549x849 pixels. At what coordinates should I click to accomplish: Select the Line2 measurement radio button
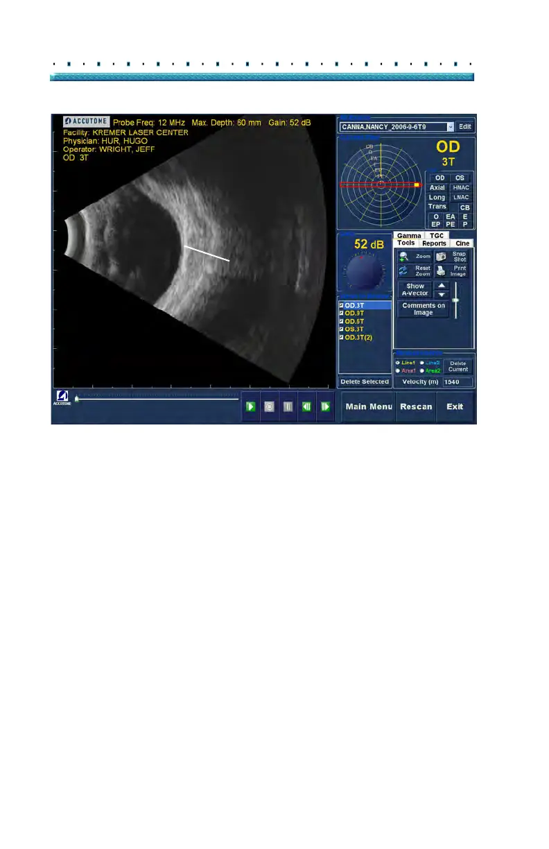pyautogui.click(x=422, y=363)
